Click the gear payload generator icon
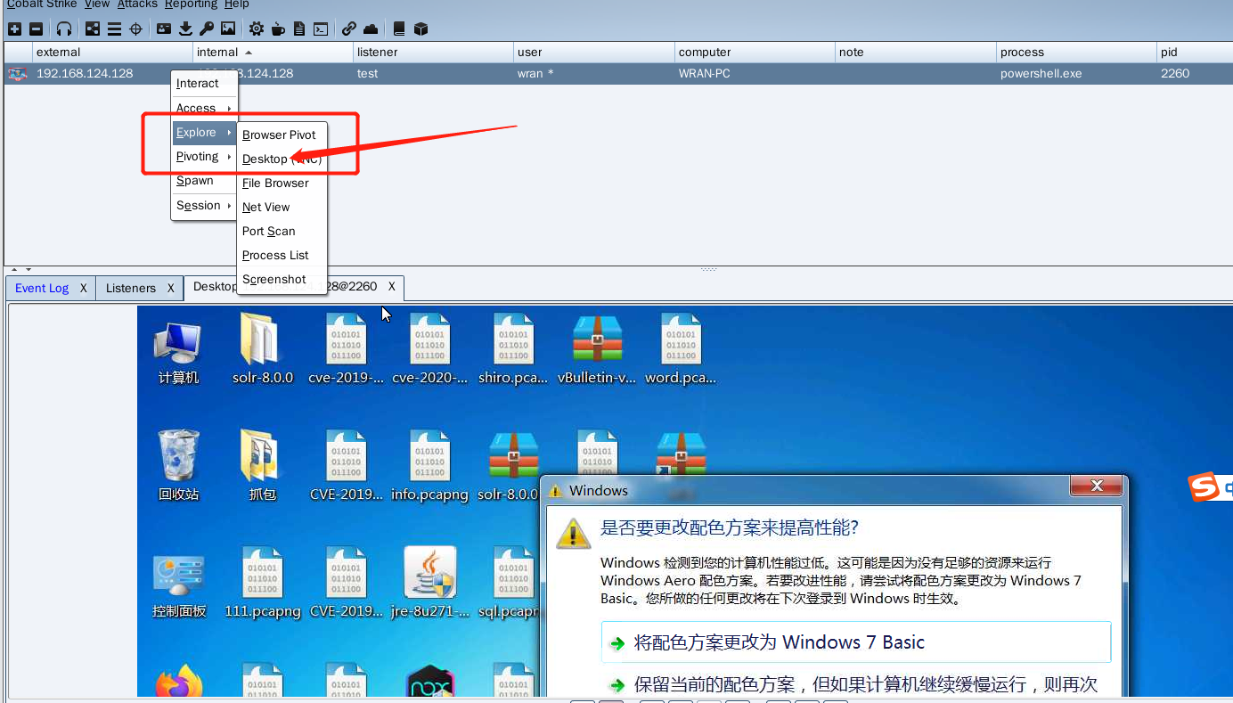Screen dimensions: 1233x703 click(x=257, y=29)
